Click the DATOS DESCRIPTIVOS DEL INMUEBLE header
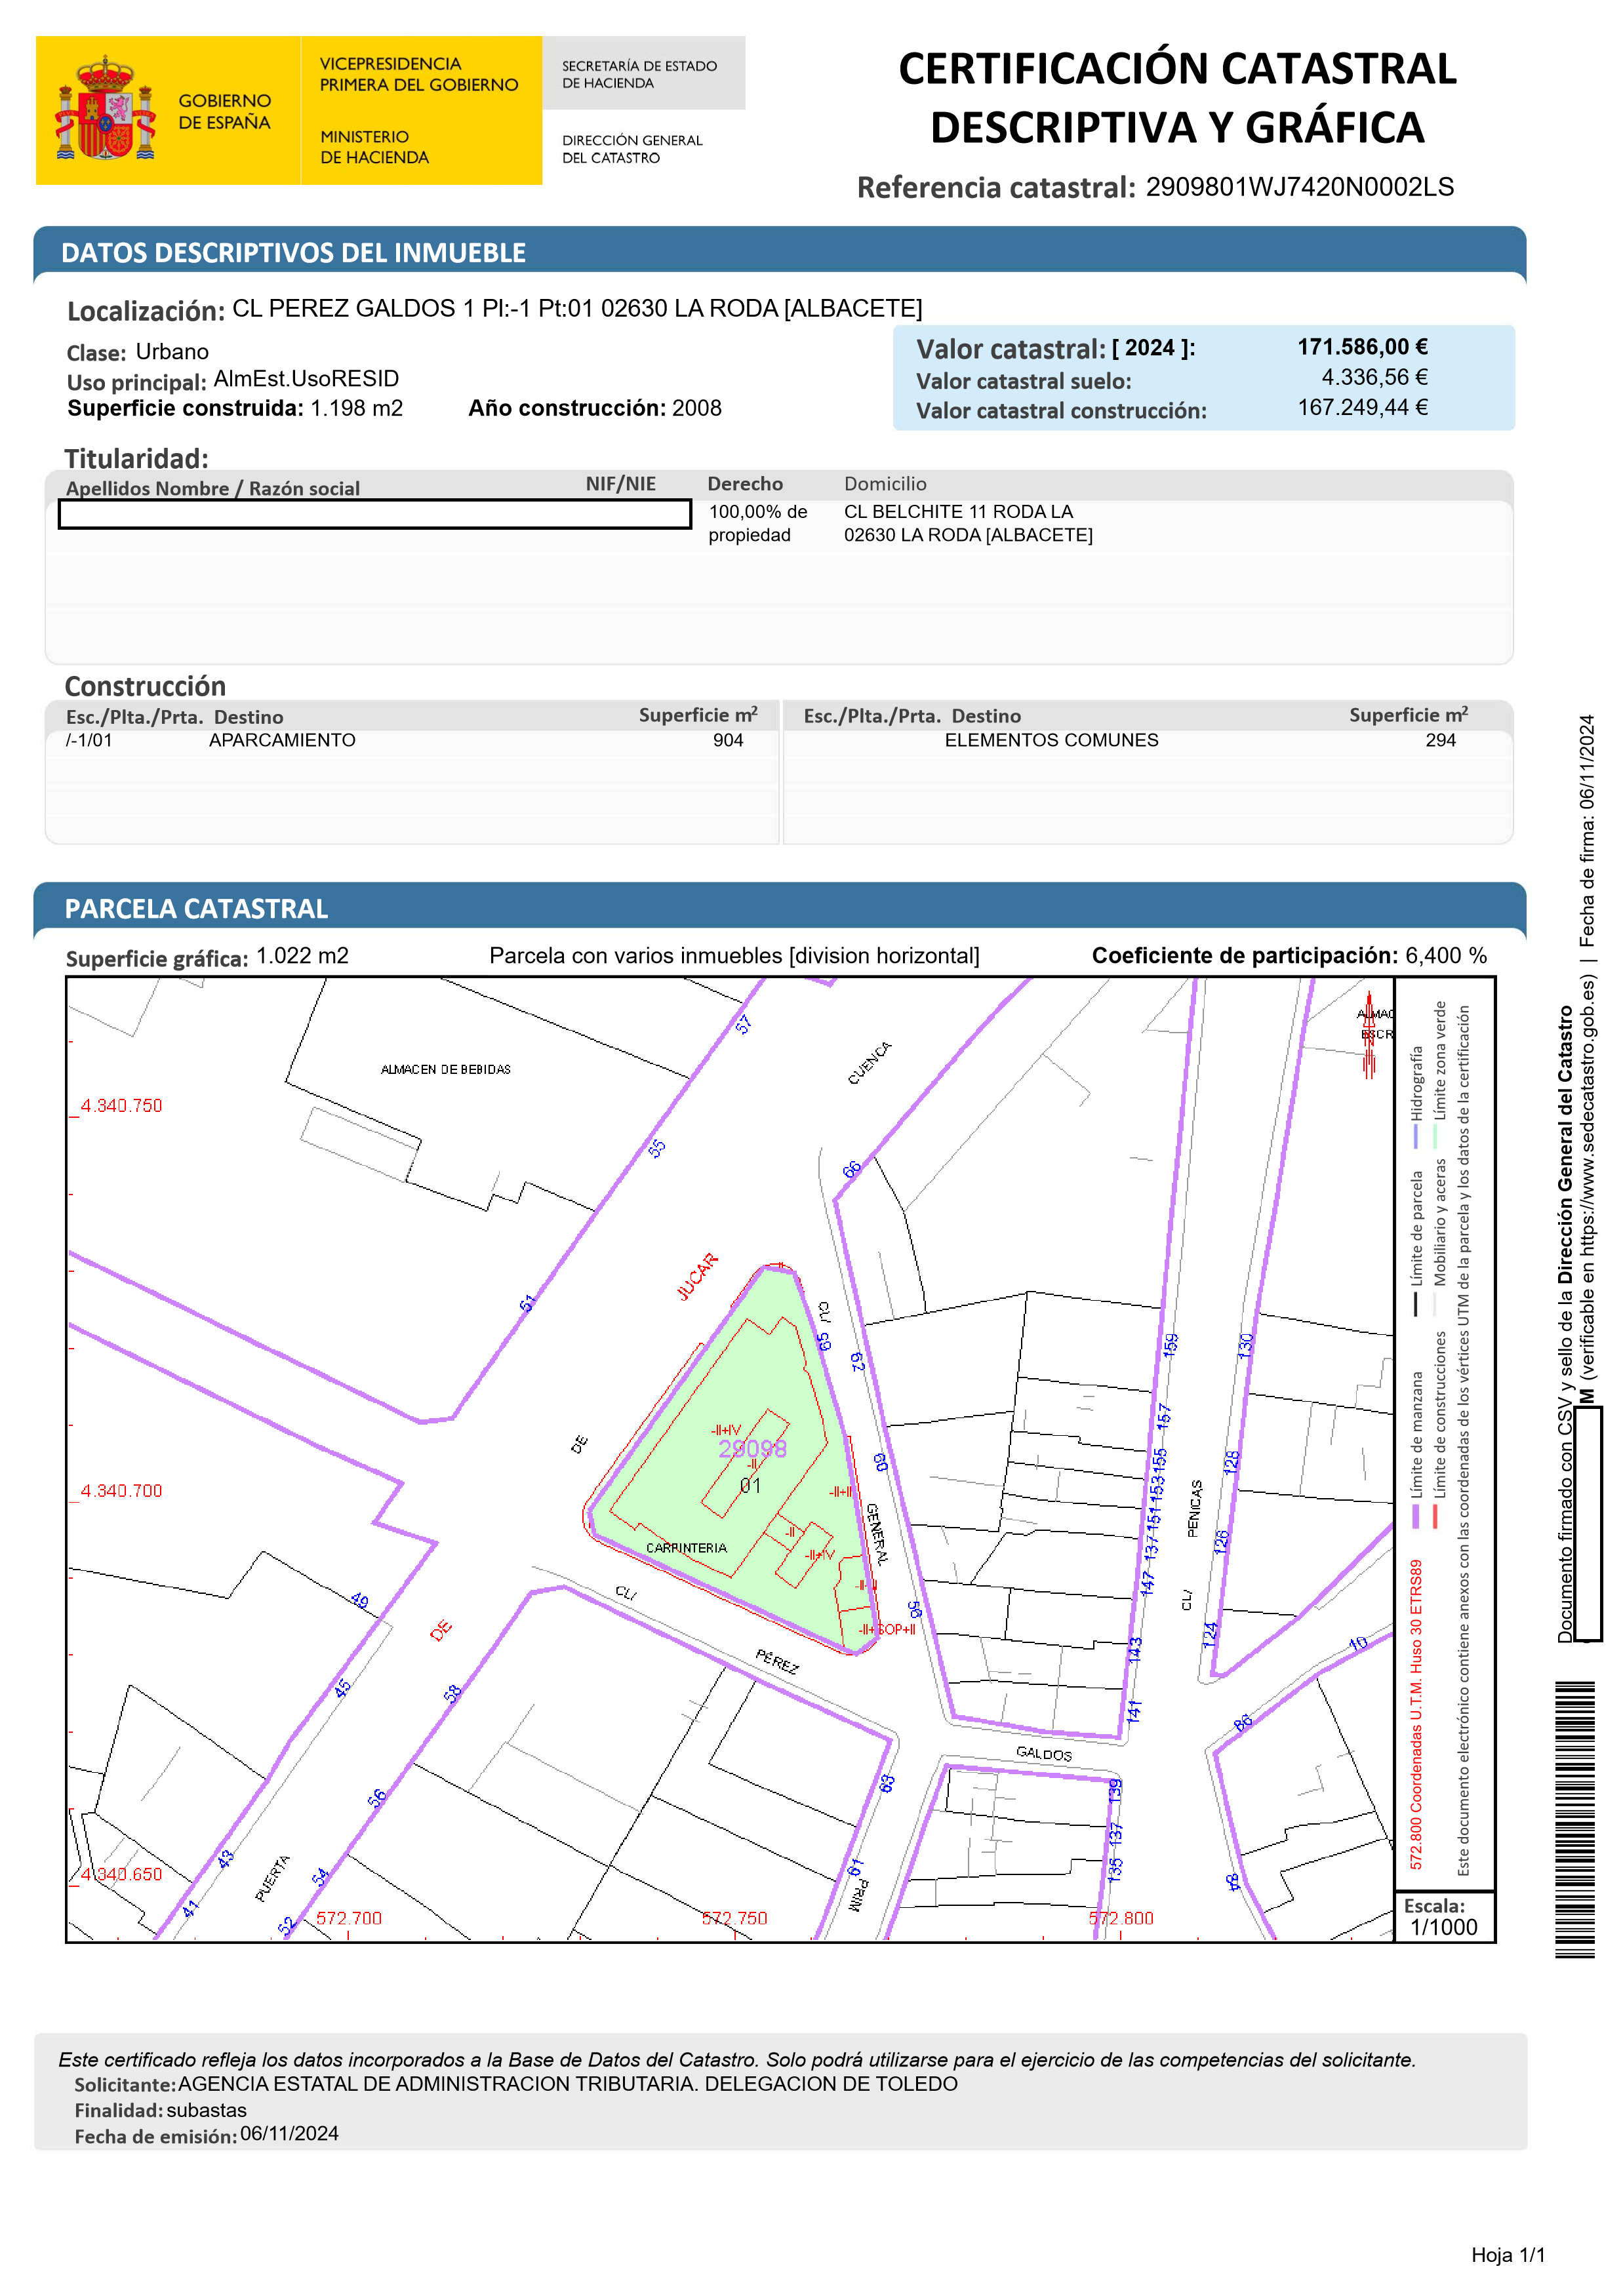The image size is (1623, 2296). 293,253
